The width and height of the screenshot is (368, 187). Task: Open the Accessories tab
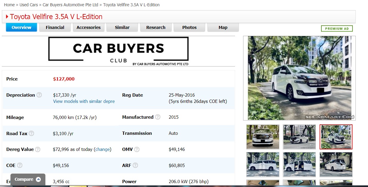(x=88, y=27)
